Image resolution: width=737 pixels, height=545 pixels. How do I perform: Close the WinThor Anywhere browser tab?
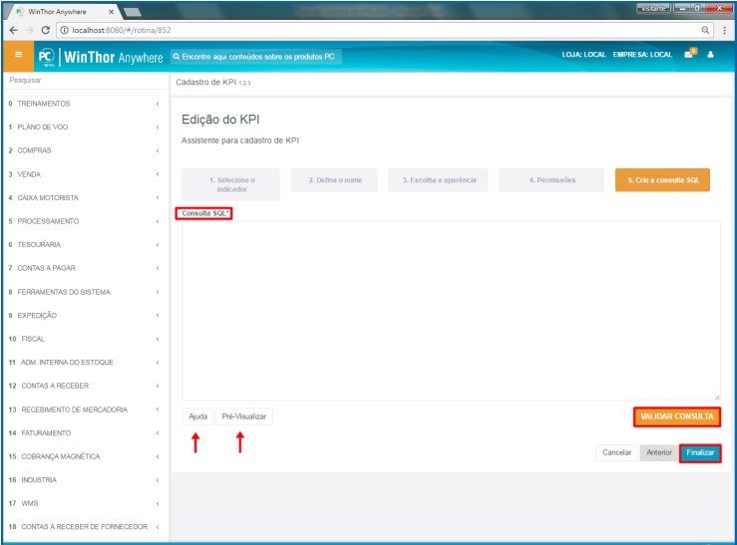point(111,12)
